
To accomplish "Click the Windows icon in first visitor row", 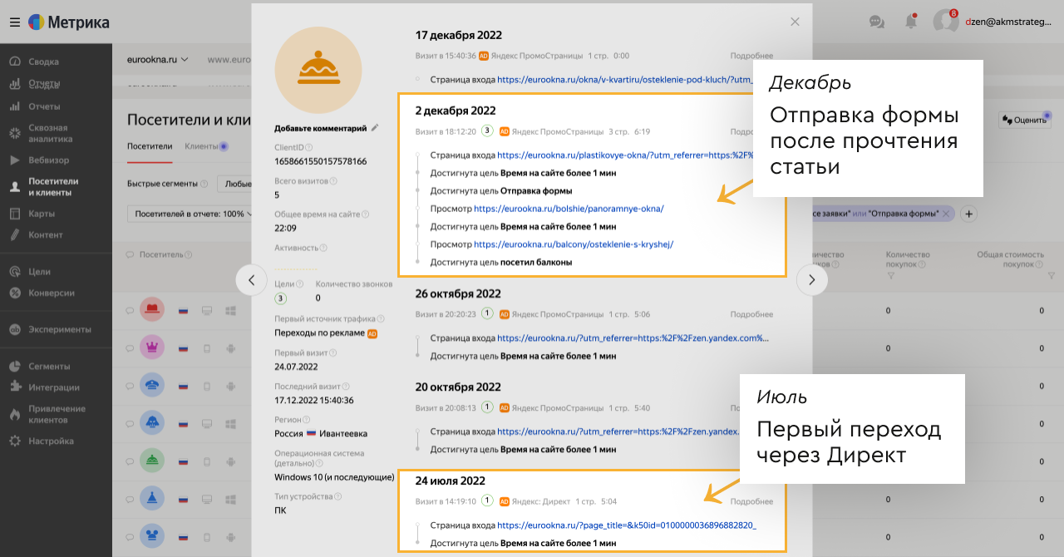I will (x=231, y=310).
